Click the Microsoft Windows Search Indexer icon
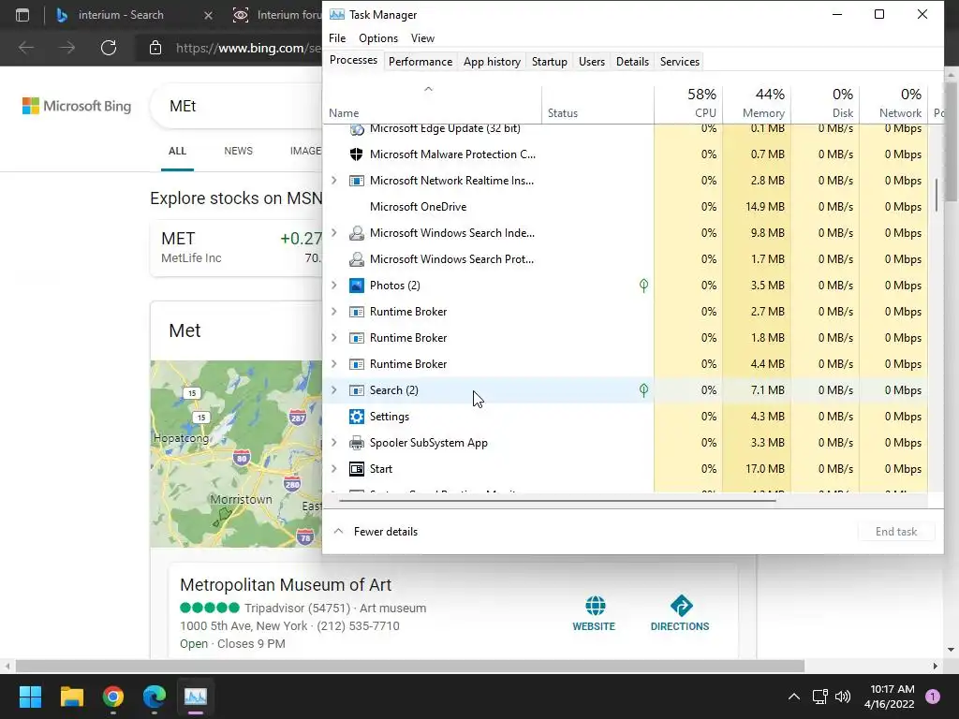Image resolution: width=959 pixels, height=719 pixels. point(356,233)
